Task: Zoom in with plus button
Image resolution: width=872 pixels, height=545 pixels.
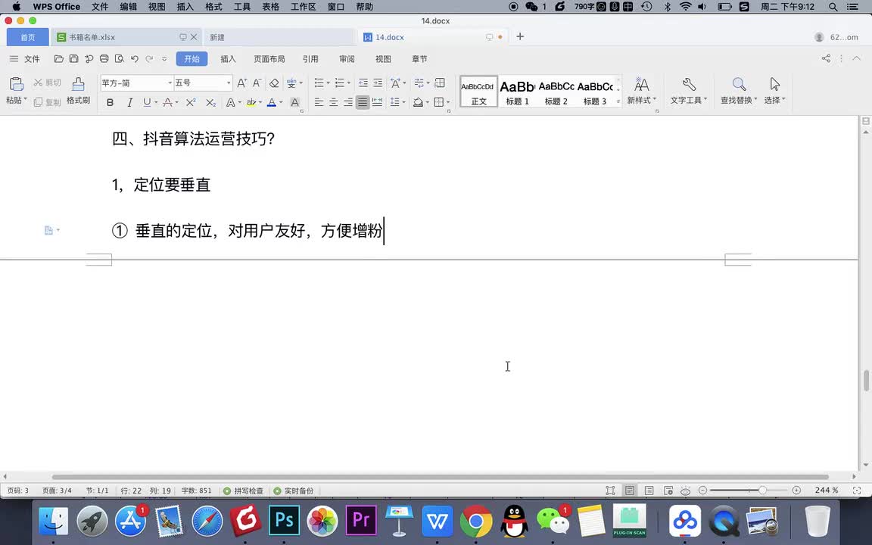Action: 796,490
